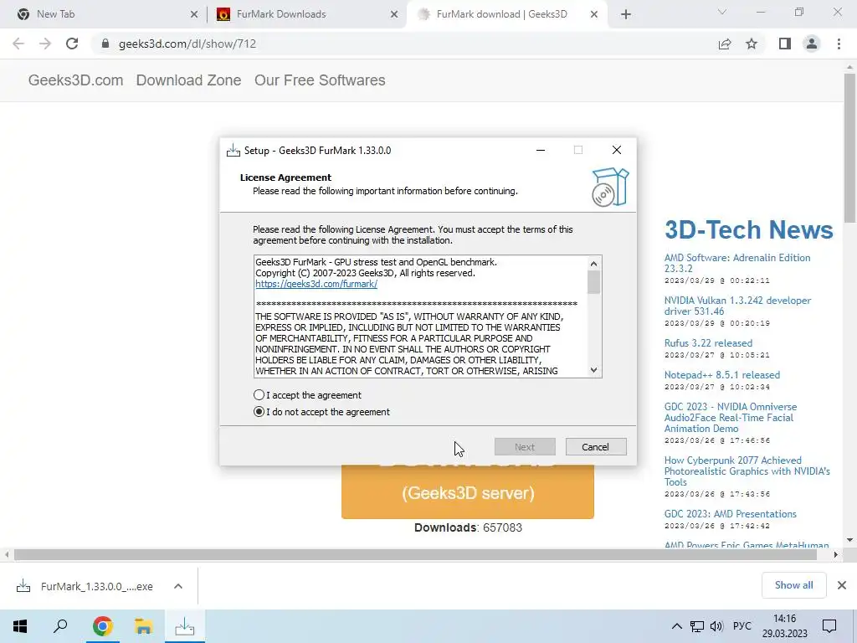Click the browser forward arrow

[x=45, y=44]
